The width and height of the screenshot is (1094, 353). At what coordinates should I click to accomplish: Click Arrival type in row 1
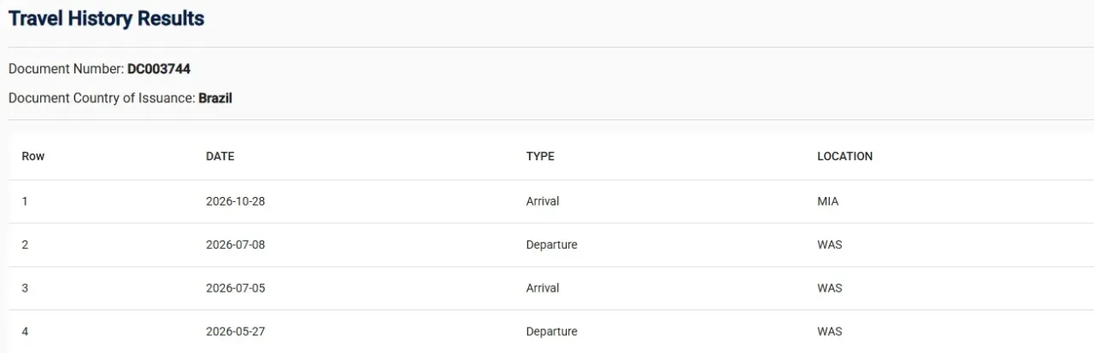(x=543, y=201)
